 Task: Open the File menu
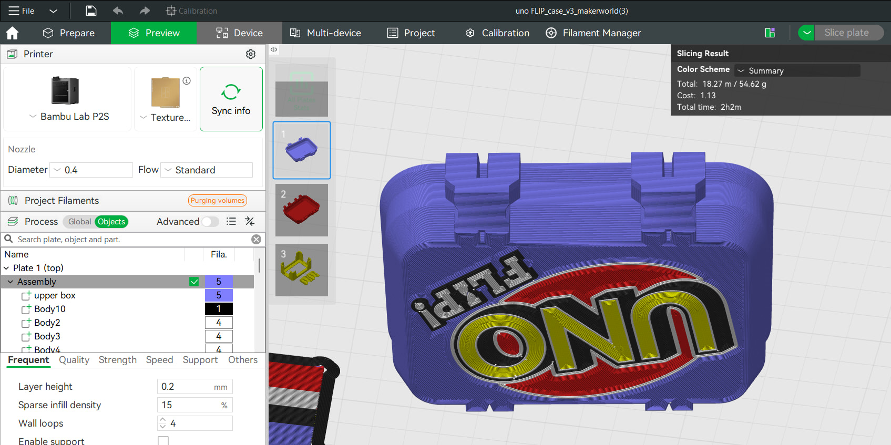(x=22, y=11)
